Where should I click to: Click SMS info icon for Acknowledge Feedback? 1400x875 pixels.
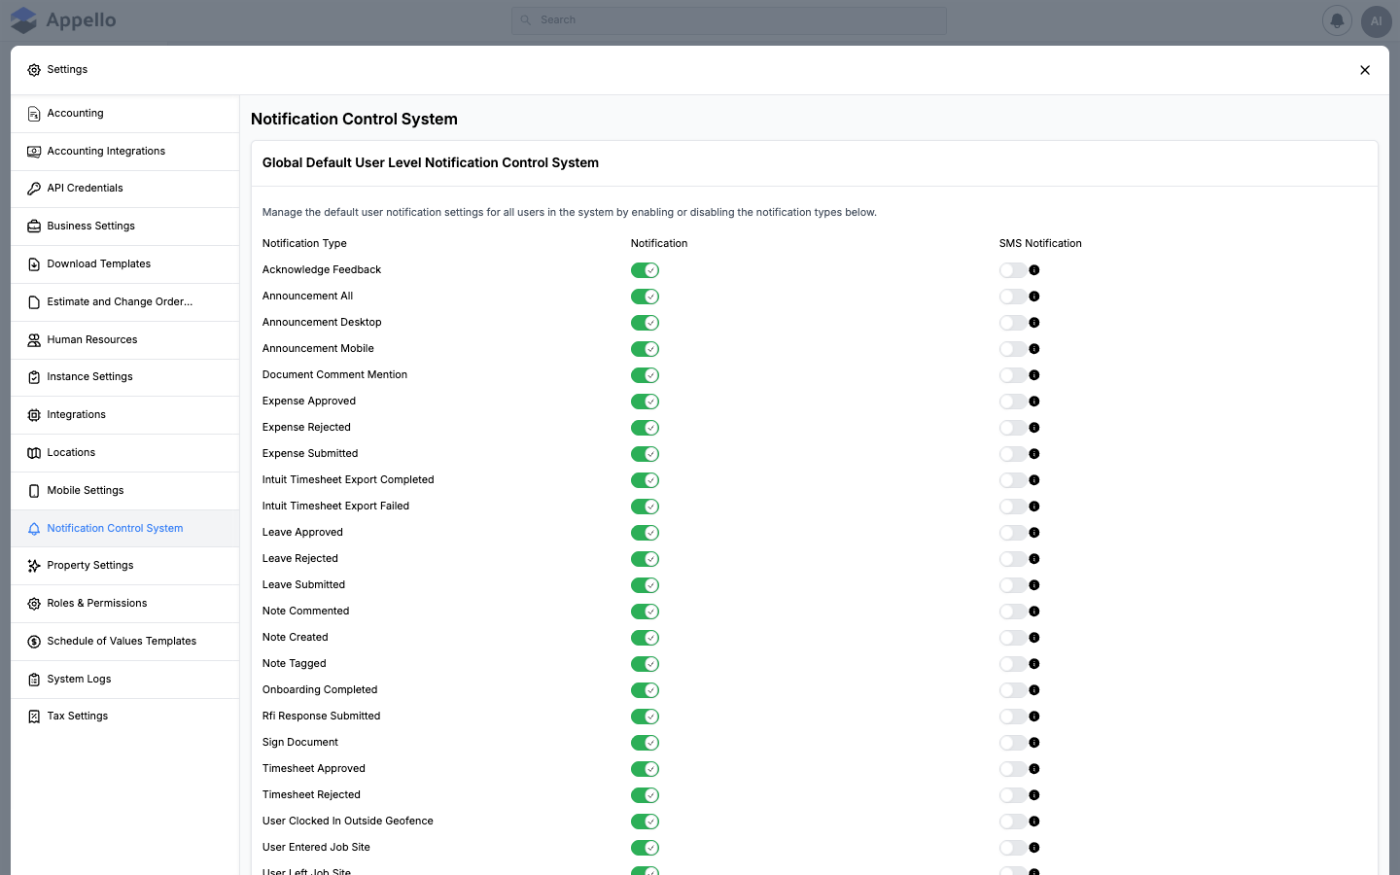coord(1034,270)
